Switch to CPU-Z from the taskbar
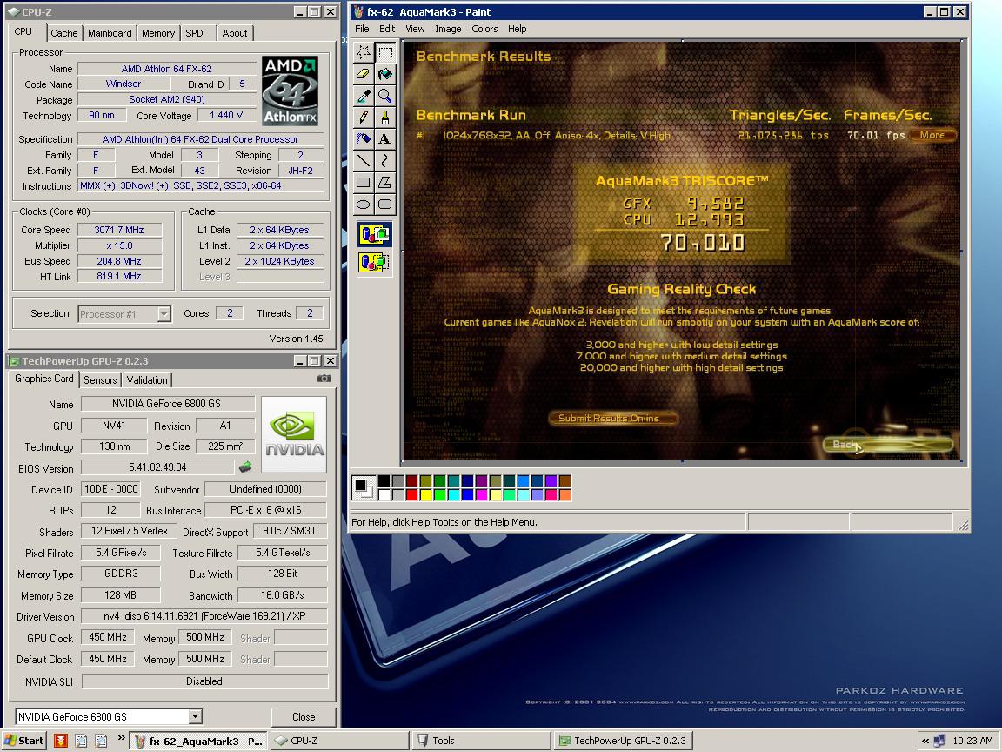Viewport: 1002px width, 752px height. tap(338, 741)
